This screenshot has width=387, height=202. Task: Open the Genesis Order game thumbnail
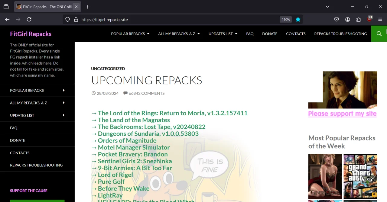pyautogui.click(x=325, y=176)
